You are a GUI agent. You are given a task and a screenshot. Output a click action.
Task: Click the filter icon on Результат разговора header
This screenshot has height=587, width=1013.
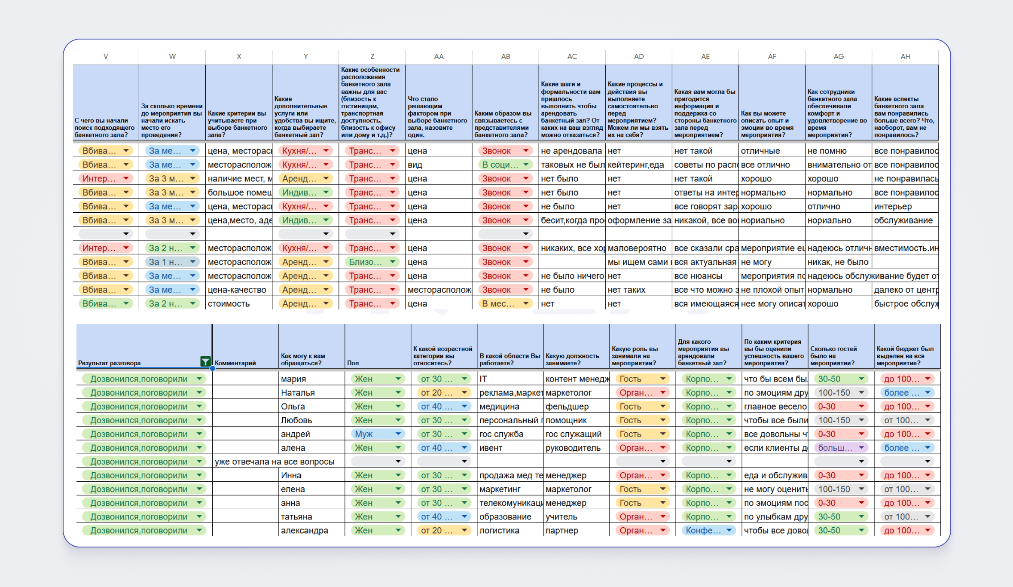point(205,362)
